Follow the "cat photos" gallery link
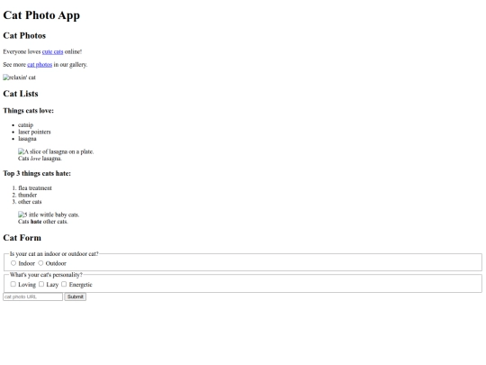This screenshot has height=365, width=486. click(40, 65)
